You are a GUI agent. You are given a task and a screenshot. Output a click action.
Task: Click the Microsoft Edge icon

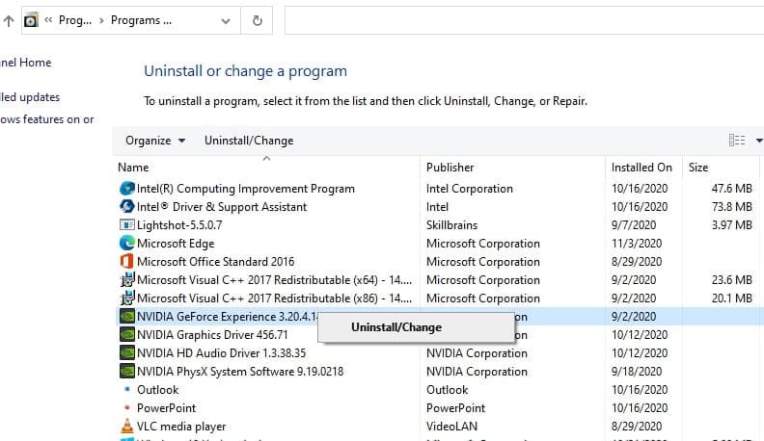127,243
